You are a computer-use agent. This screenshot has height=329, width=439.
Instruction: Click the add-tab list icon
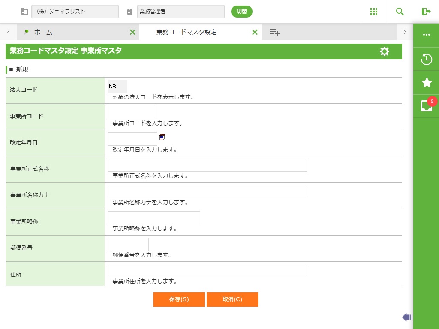click(x=274, y=32)
